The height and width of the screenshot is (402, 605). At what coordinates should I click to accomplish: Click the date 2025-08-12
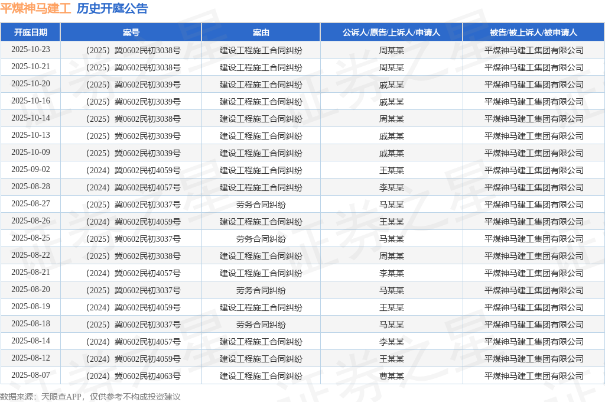click(x=31, y=358)
